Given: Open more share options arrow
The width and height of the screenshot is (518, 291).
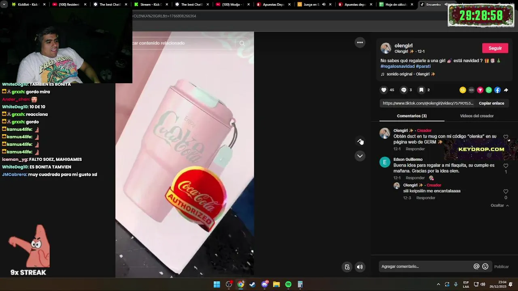Looking at the screenshot, I should tap(506, 90).
